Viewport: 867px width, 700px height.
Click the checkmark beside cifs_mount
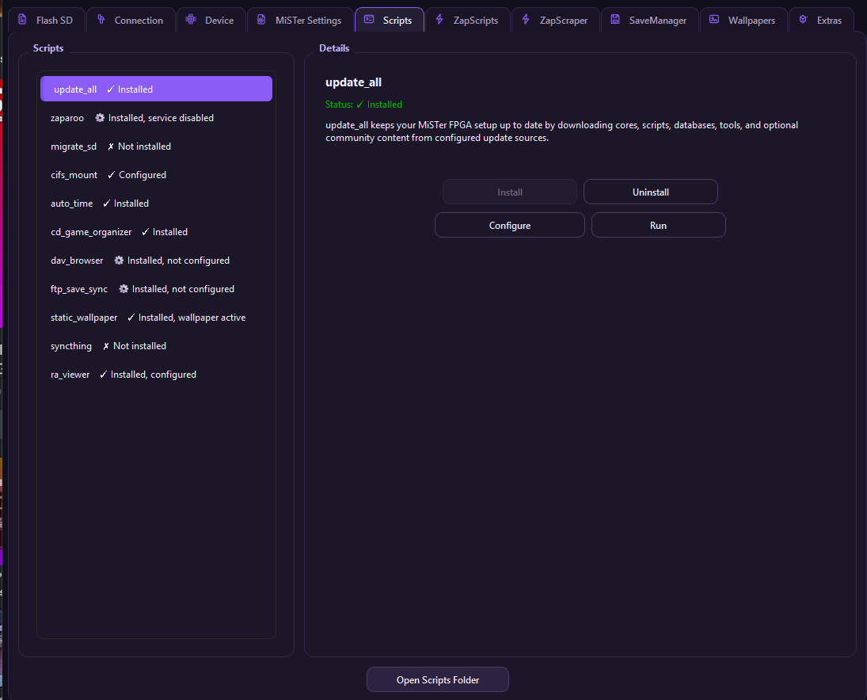111,175
